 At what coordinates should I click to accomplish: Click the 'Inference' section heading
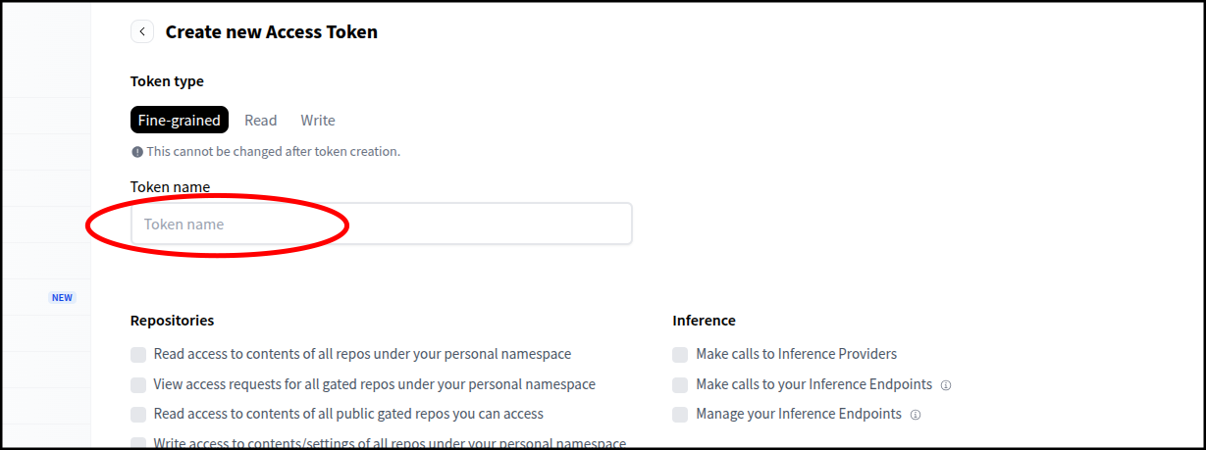[x=704, y=321]
